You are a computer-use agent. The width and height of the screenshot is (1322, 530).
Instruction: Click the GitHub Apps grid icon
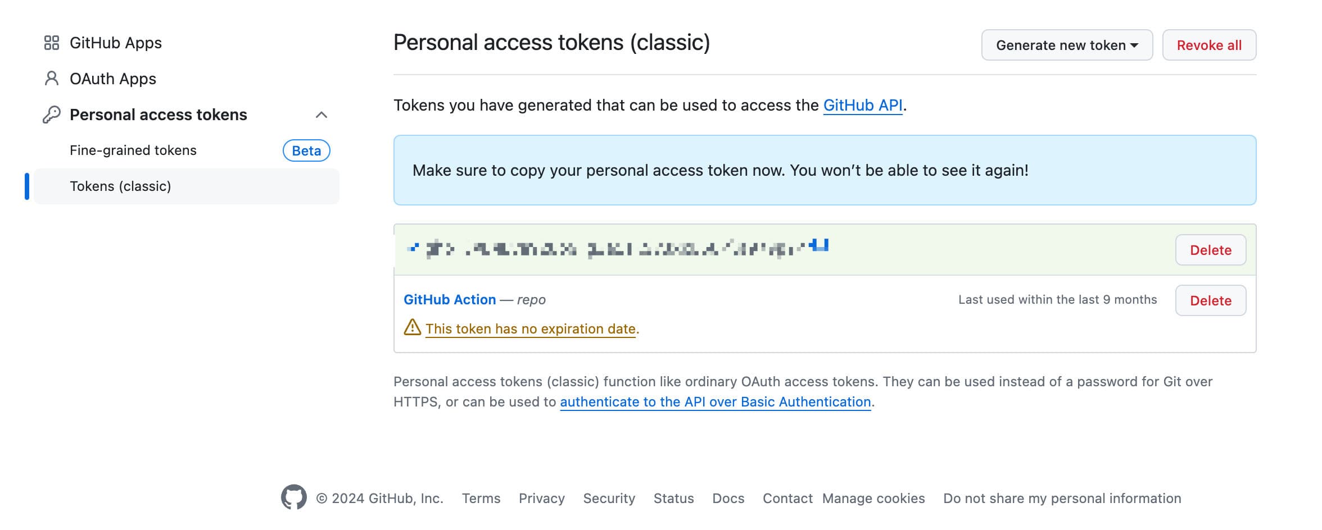(52, 43)
